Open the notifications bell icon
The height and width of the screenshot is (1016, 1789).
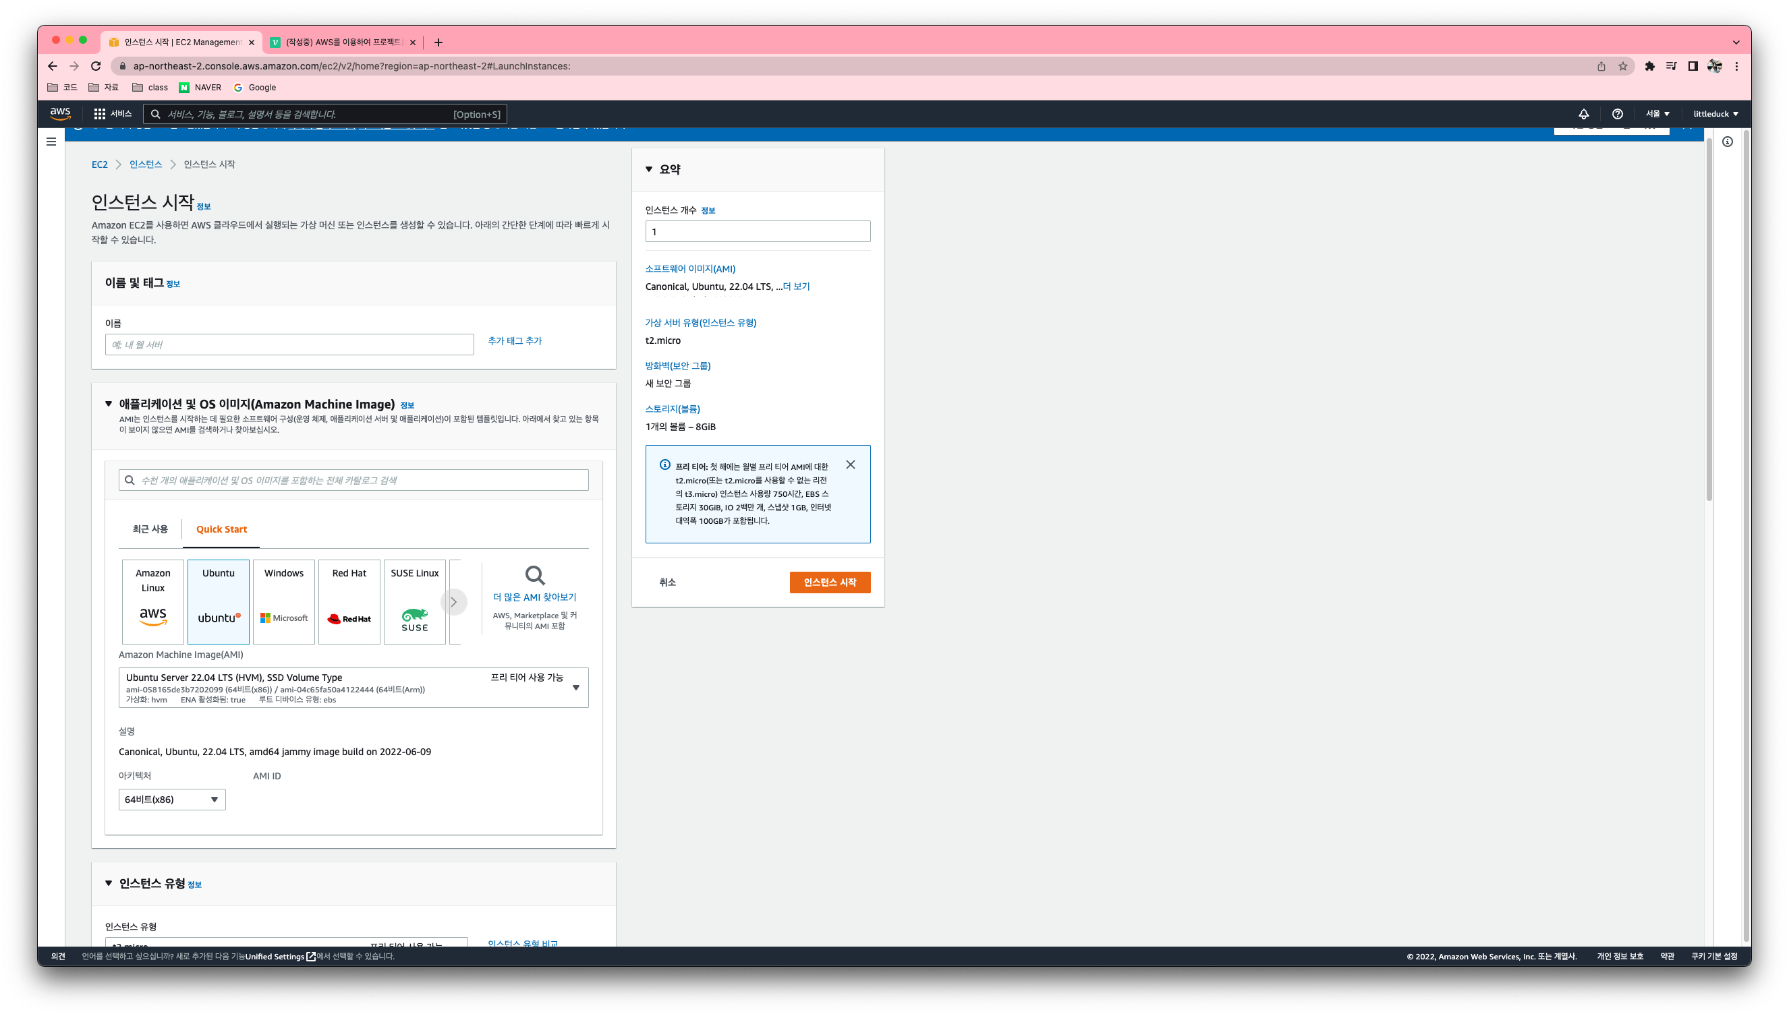[x=1583, y=114]
